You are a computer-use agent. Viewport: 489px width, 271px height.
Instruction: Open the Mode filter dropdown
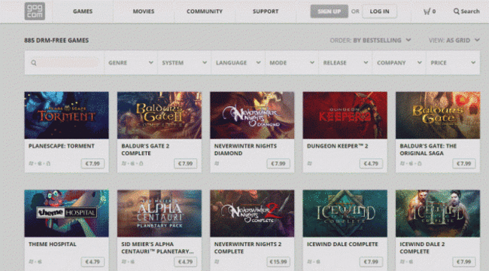292,62
